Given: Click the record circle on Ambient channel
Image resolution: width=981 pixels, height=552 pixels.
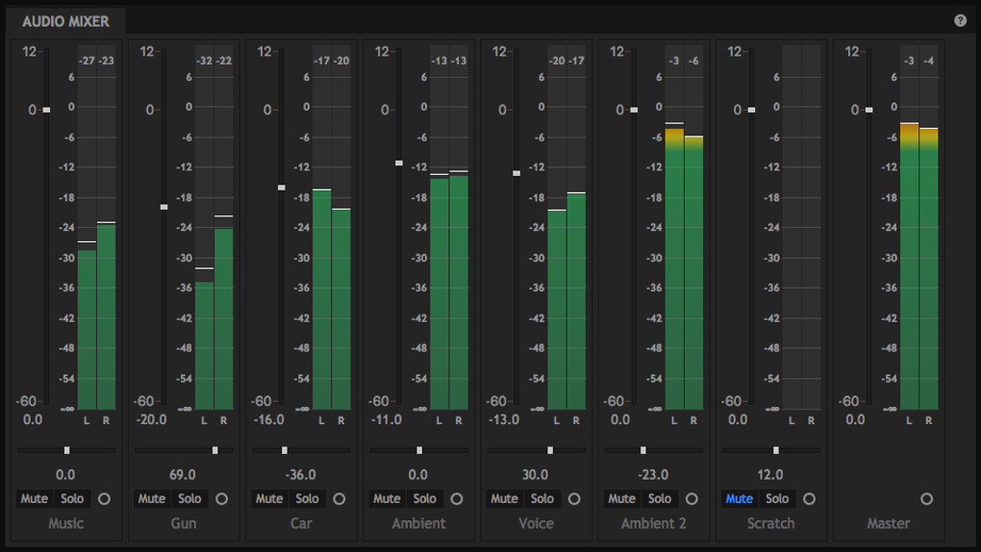Looking at the screenshot, I should pos(457,499).
